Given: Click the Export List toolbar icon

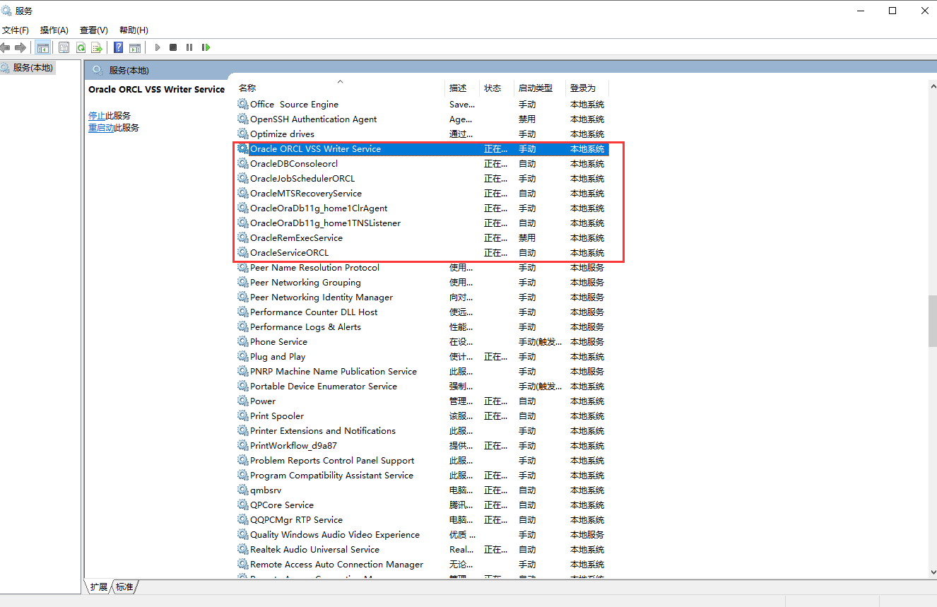Looking at the screenshot, I should coord(96,47).
